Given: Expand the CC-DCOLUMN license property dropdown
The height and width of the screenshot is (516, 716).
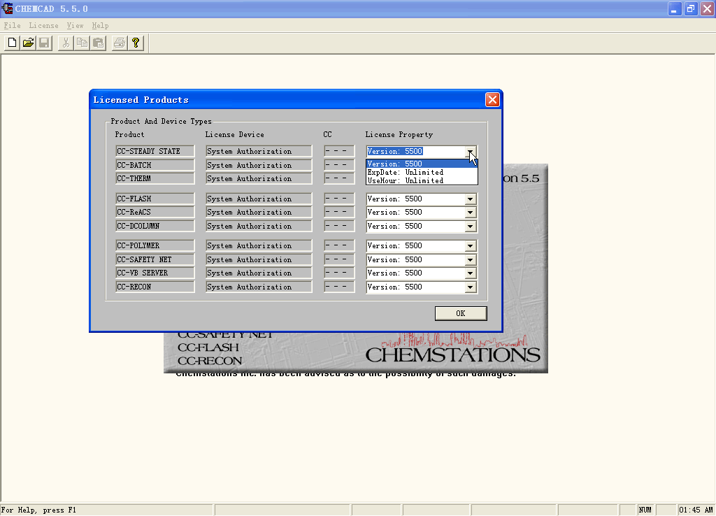Looking at the screenshot, I should pyautogui.click(x=471, y=227).
